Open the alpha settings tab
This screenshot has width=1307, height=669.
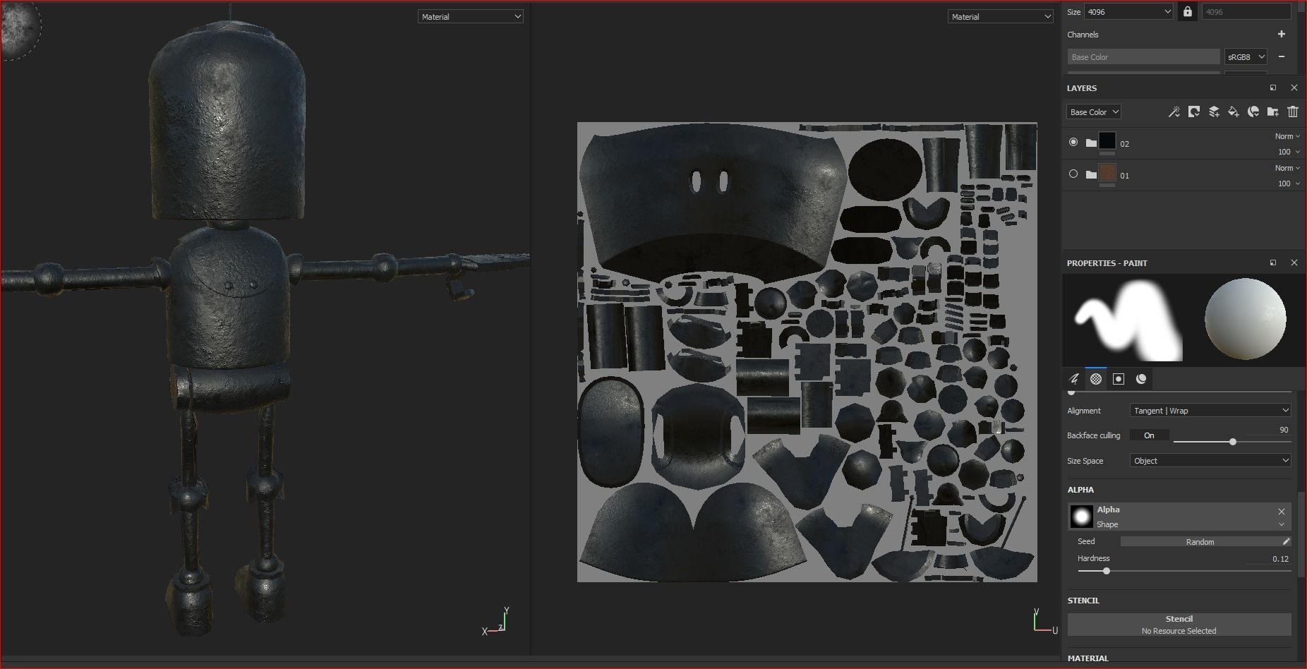point(1096,379)
